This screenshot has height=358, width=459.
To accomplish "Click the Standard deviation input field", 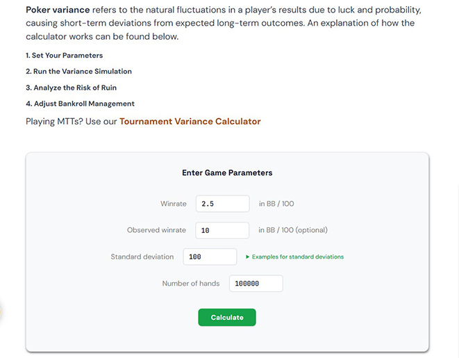I will [210, 257].
